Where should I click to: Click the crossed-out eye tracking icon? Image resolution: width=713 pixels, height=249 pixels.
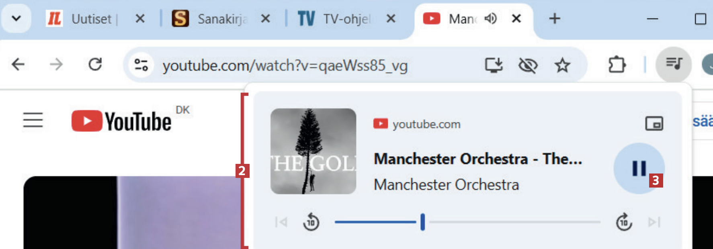click(528, 65)
